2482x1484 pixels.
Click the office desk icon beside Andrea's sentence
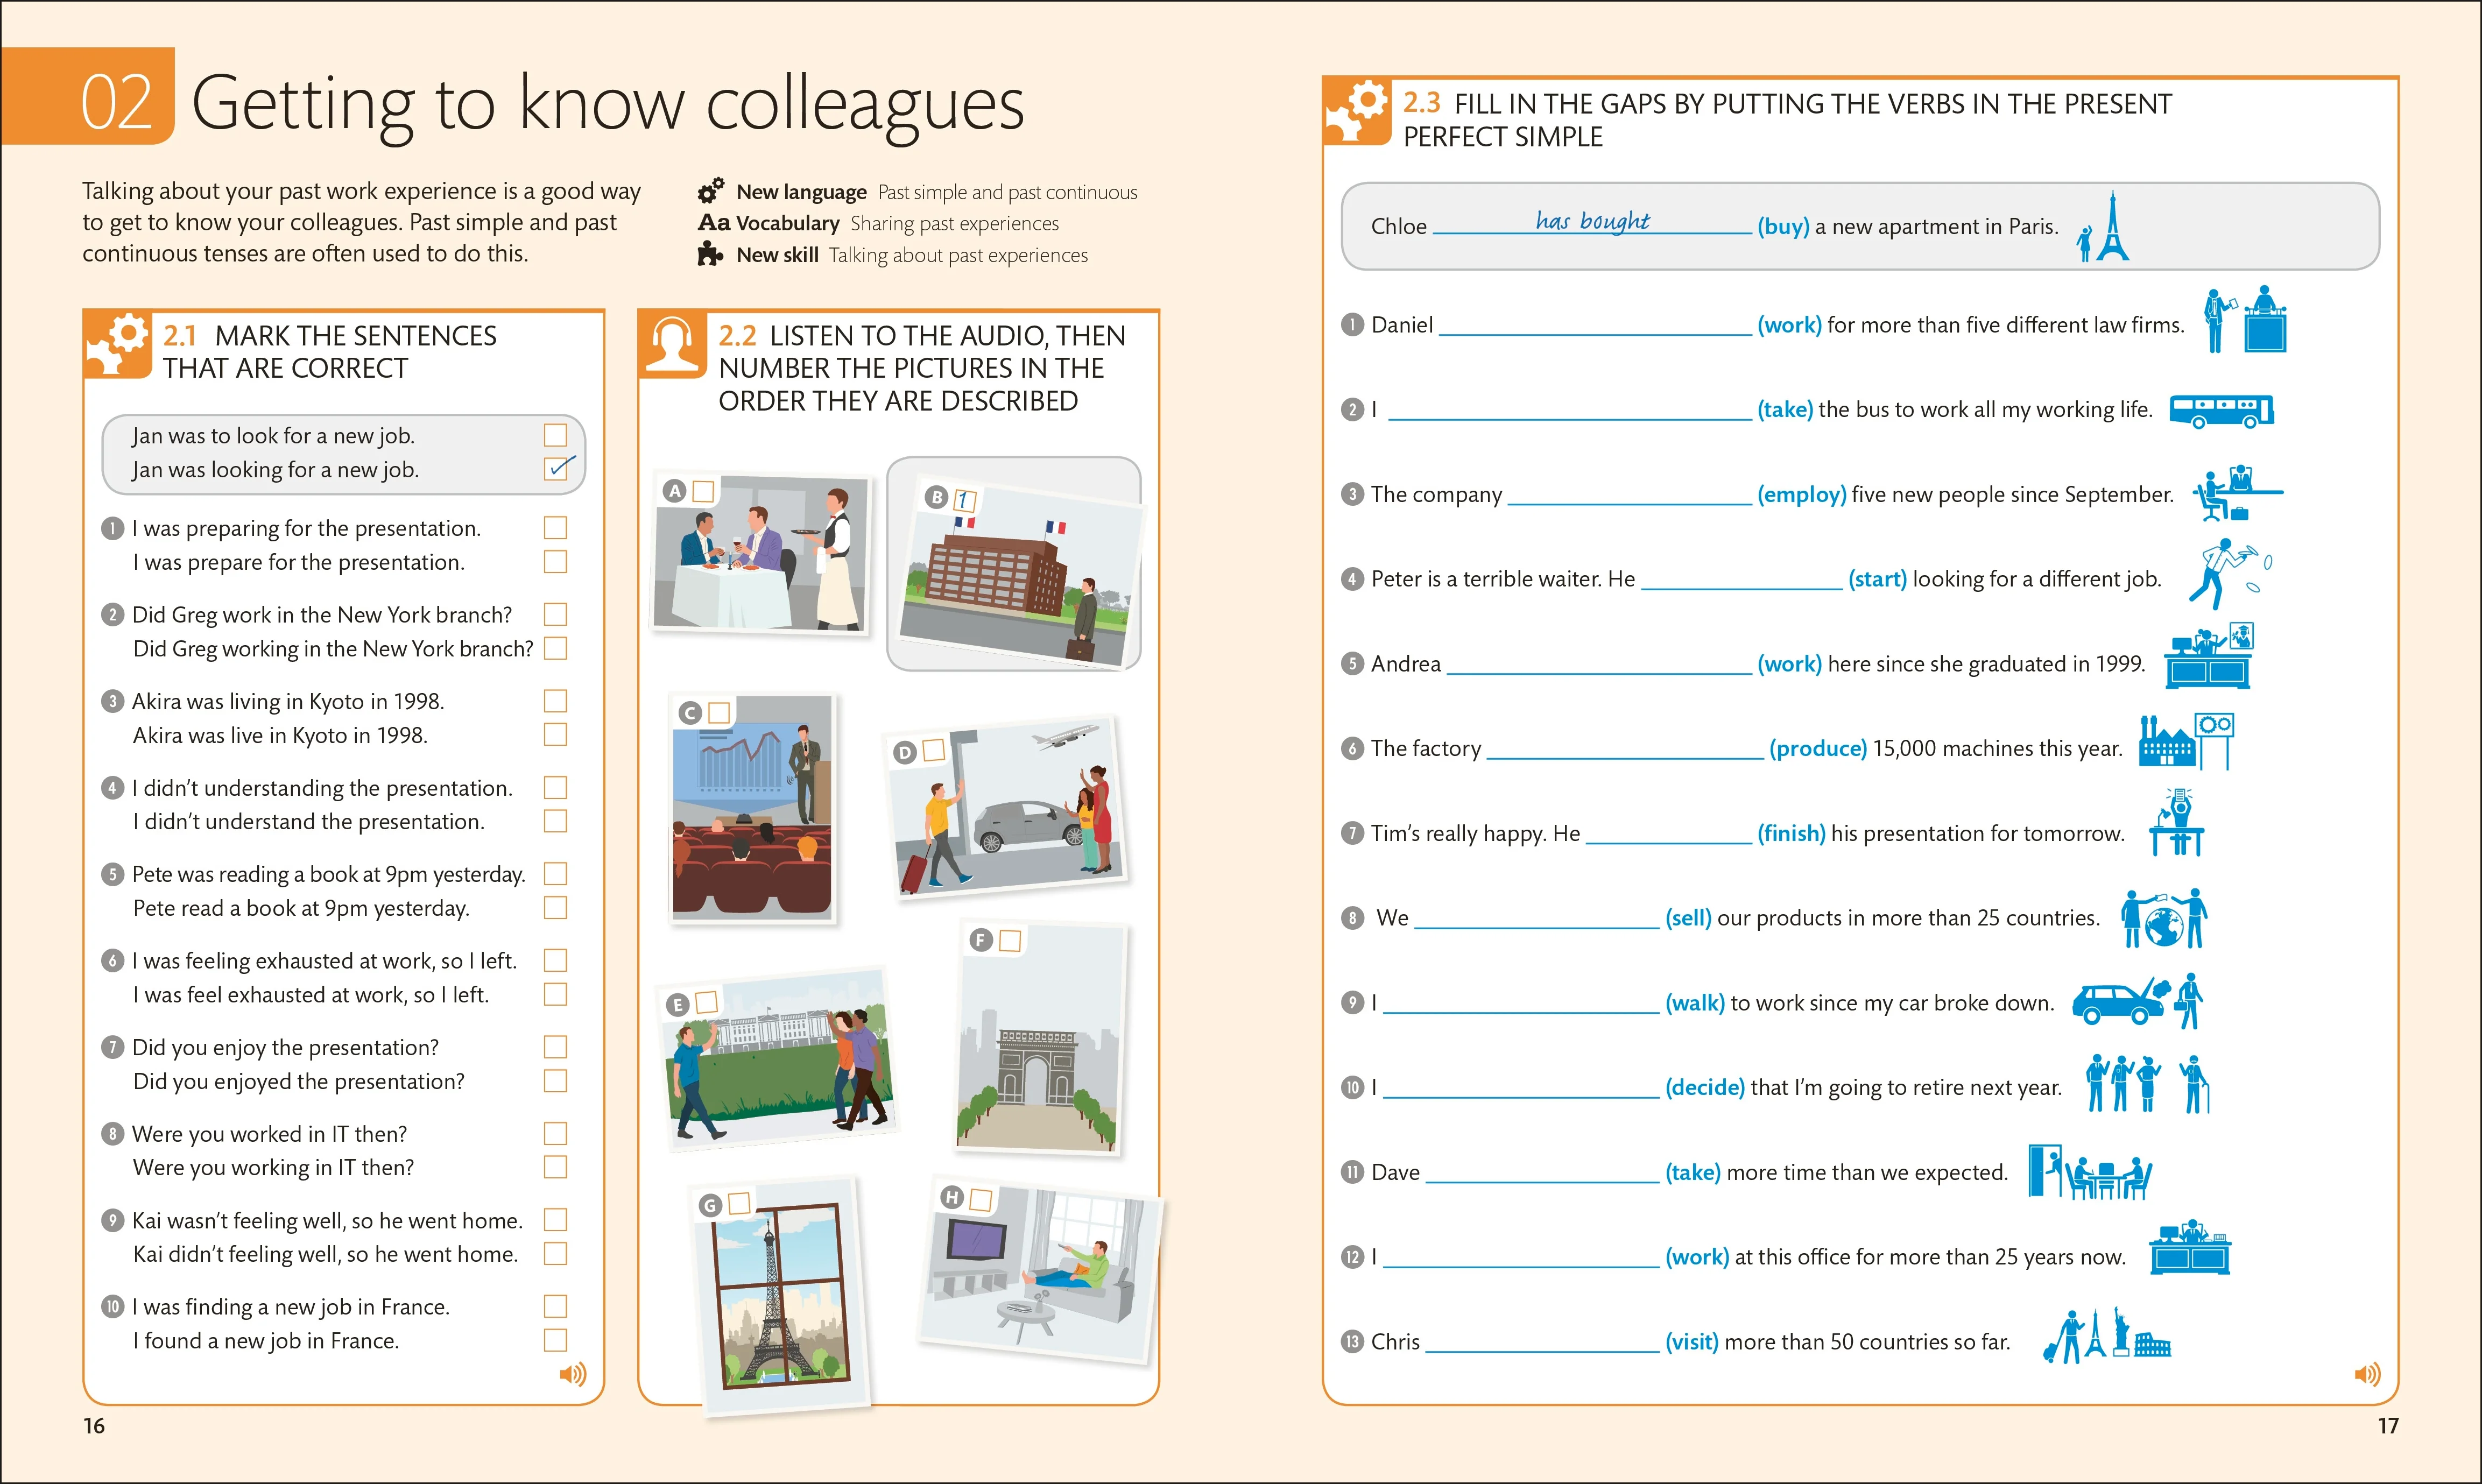pyautogui.click(x=2209, y=656)
